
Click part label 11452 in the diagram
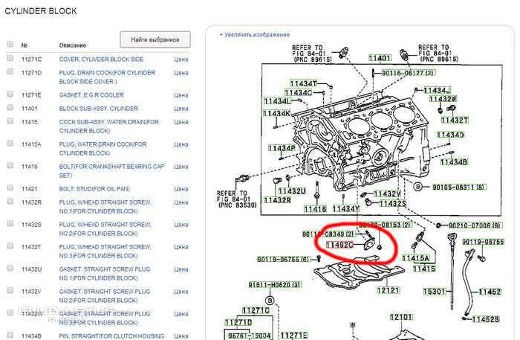[489, 292]
